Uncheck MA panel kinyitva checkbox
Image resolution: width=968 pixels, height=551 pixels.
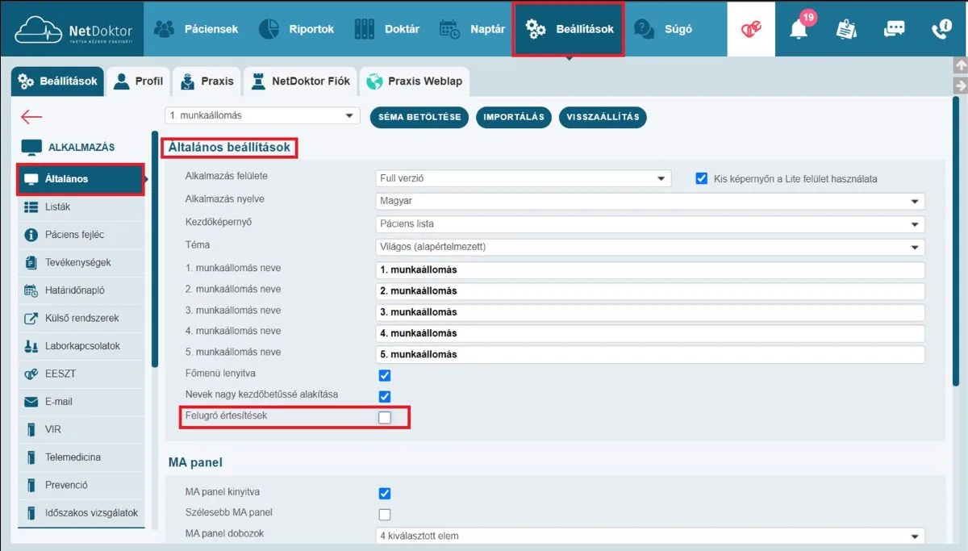click(385, 493)
